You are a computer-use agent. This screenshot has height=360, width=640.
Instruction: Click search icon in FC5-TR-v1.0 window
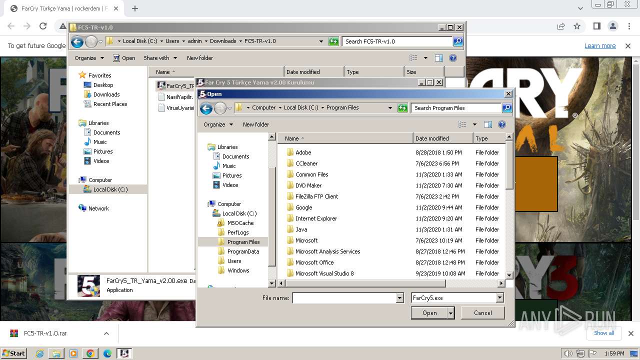pyautogui.click(x=458, y=41)
